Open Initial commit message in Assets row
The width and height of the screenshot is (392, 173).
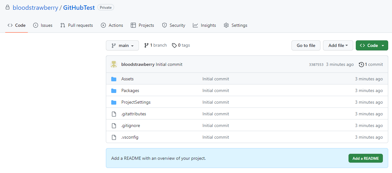[x=216, y=79]
